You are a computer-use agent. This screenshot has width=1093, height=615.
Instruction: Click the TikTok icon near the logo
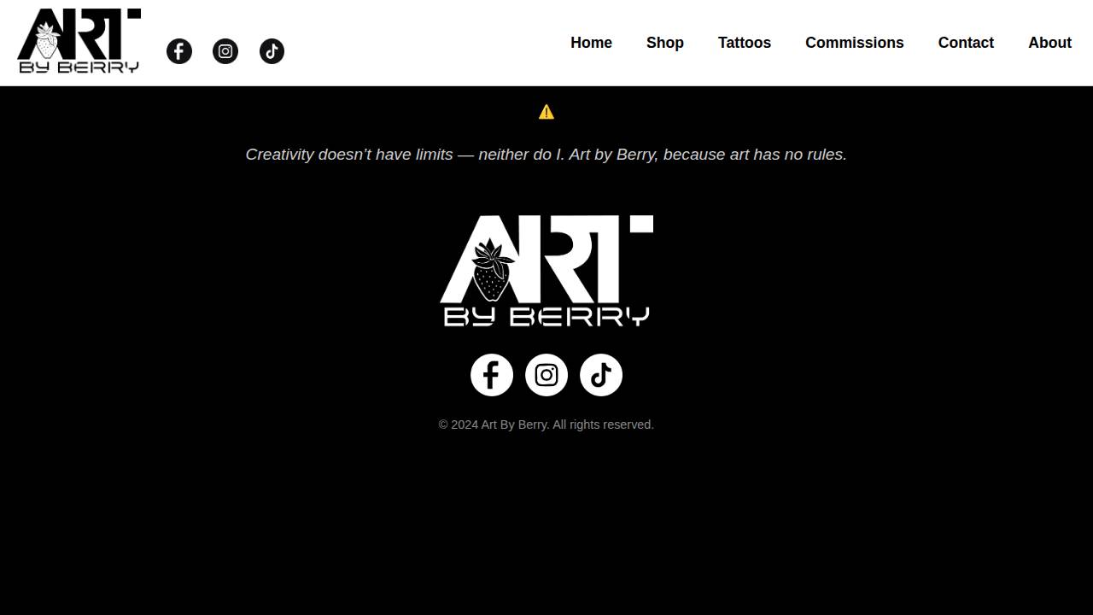coord(272,51)
